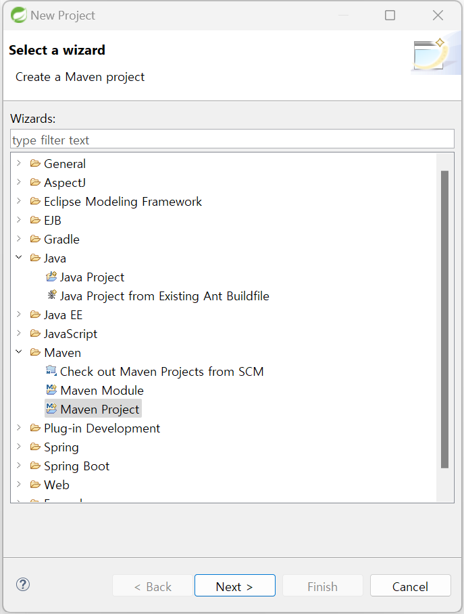The width and height of the screenshot is (464, 614).
Task: Select the AspectJ label
Action: coord(65,183)
